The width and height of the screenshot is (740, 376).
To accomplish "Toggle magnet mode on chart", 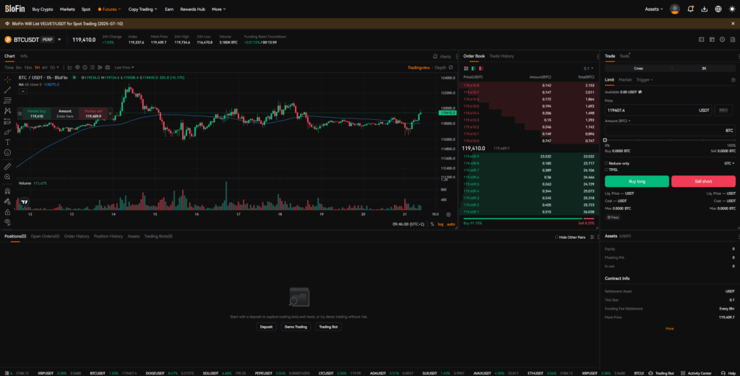I will (7, 191).
